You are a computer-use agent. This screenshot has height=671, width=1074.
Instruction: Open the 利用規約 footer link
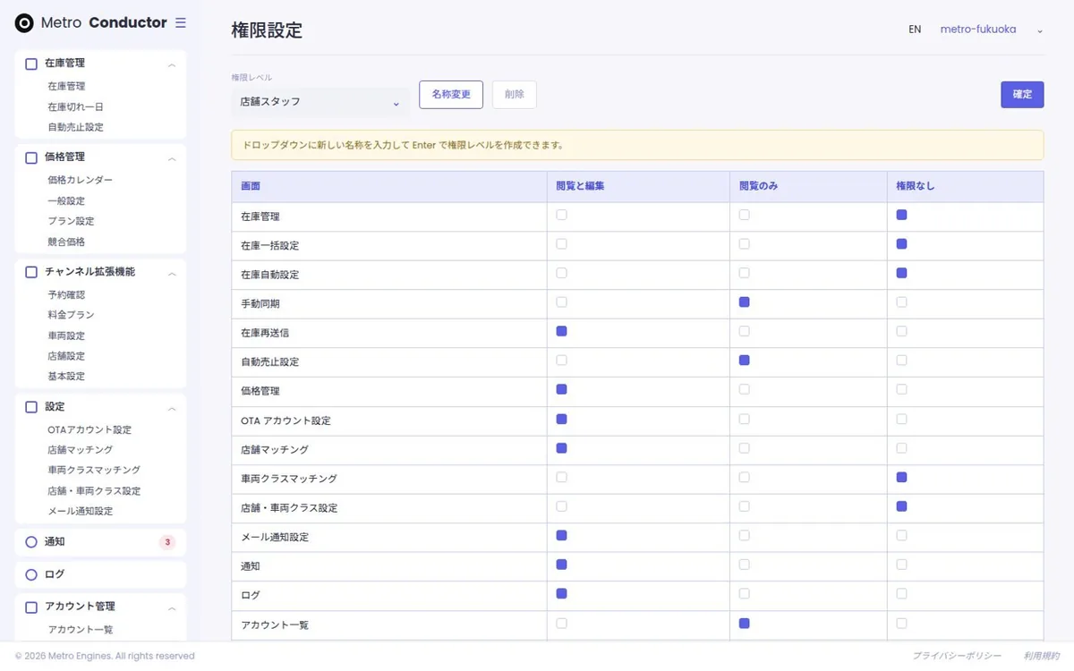coord(1041,656)
